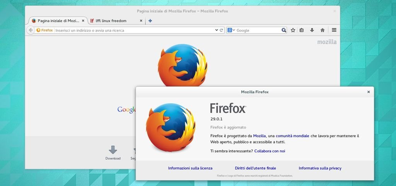
Task: Go to the home page icon
Action: click(323, 30)
